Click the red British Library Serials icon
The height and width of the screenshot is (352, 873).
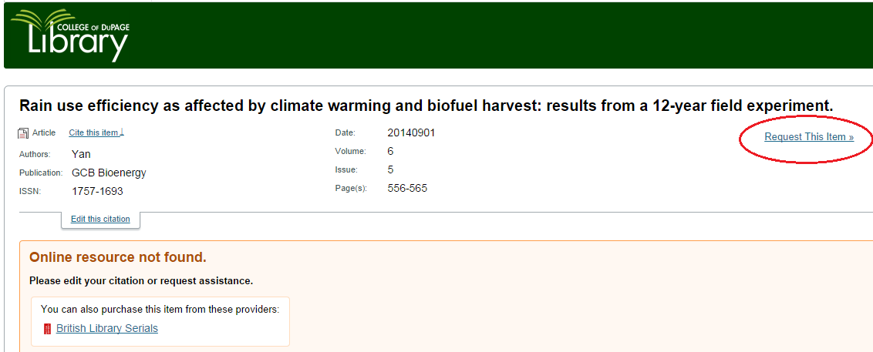(48, 329)
